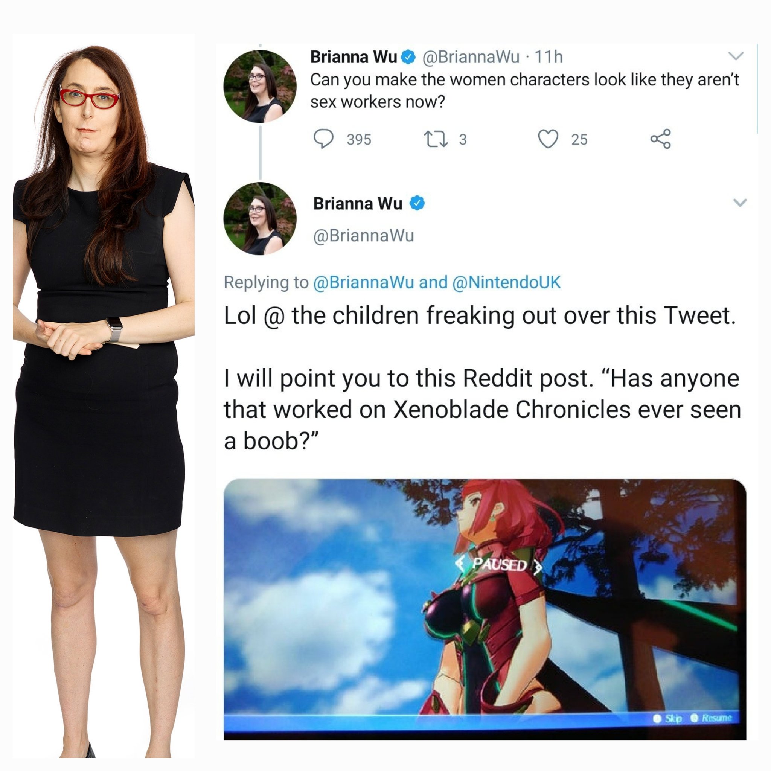
Task: Open the share icon on first tweet
Action: click(660, 139)
